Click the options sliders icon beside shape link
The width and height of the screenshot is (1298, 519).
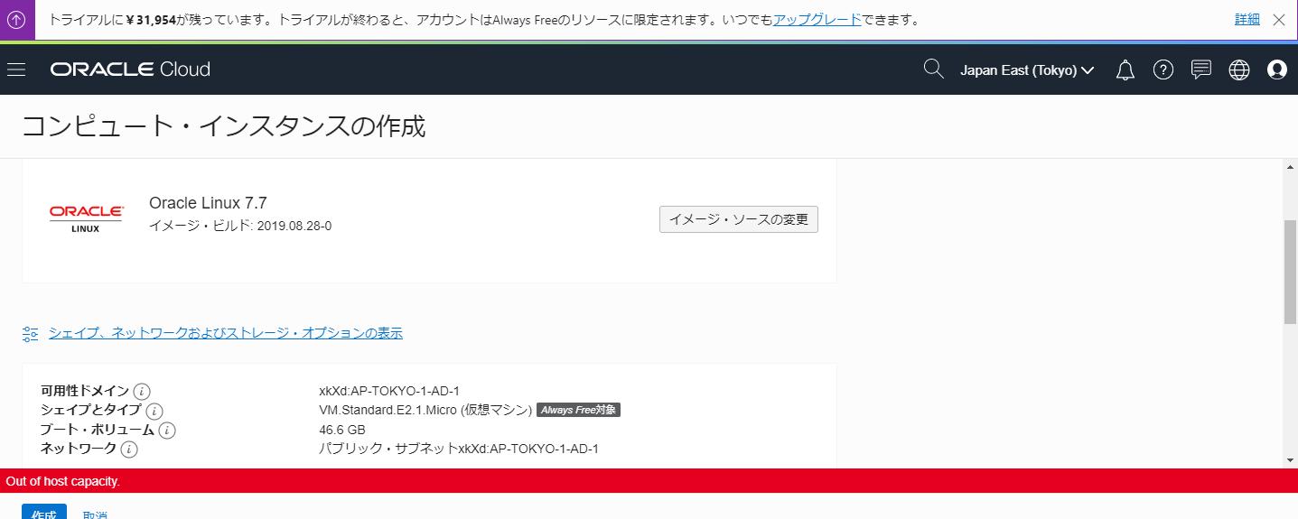(x=31, y=334)
